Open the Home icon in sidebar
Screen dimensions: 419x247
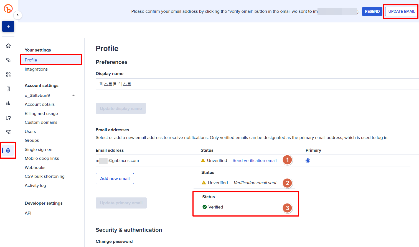[x=8, y=46]
